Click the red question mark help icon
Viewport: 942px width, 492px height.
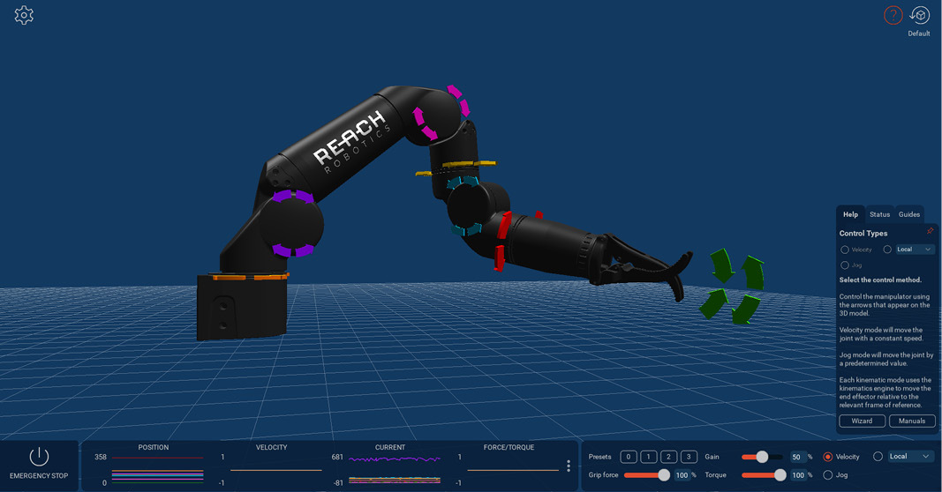click(x=893, y=15)
